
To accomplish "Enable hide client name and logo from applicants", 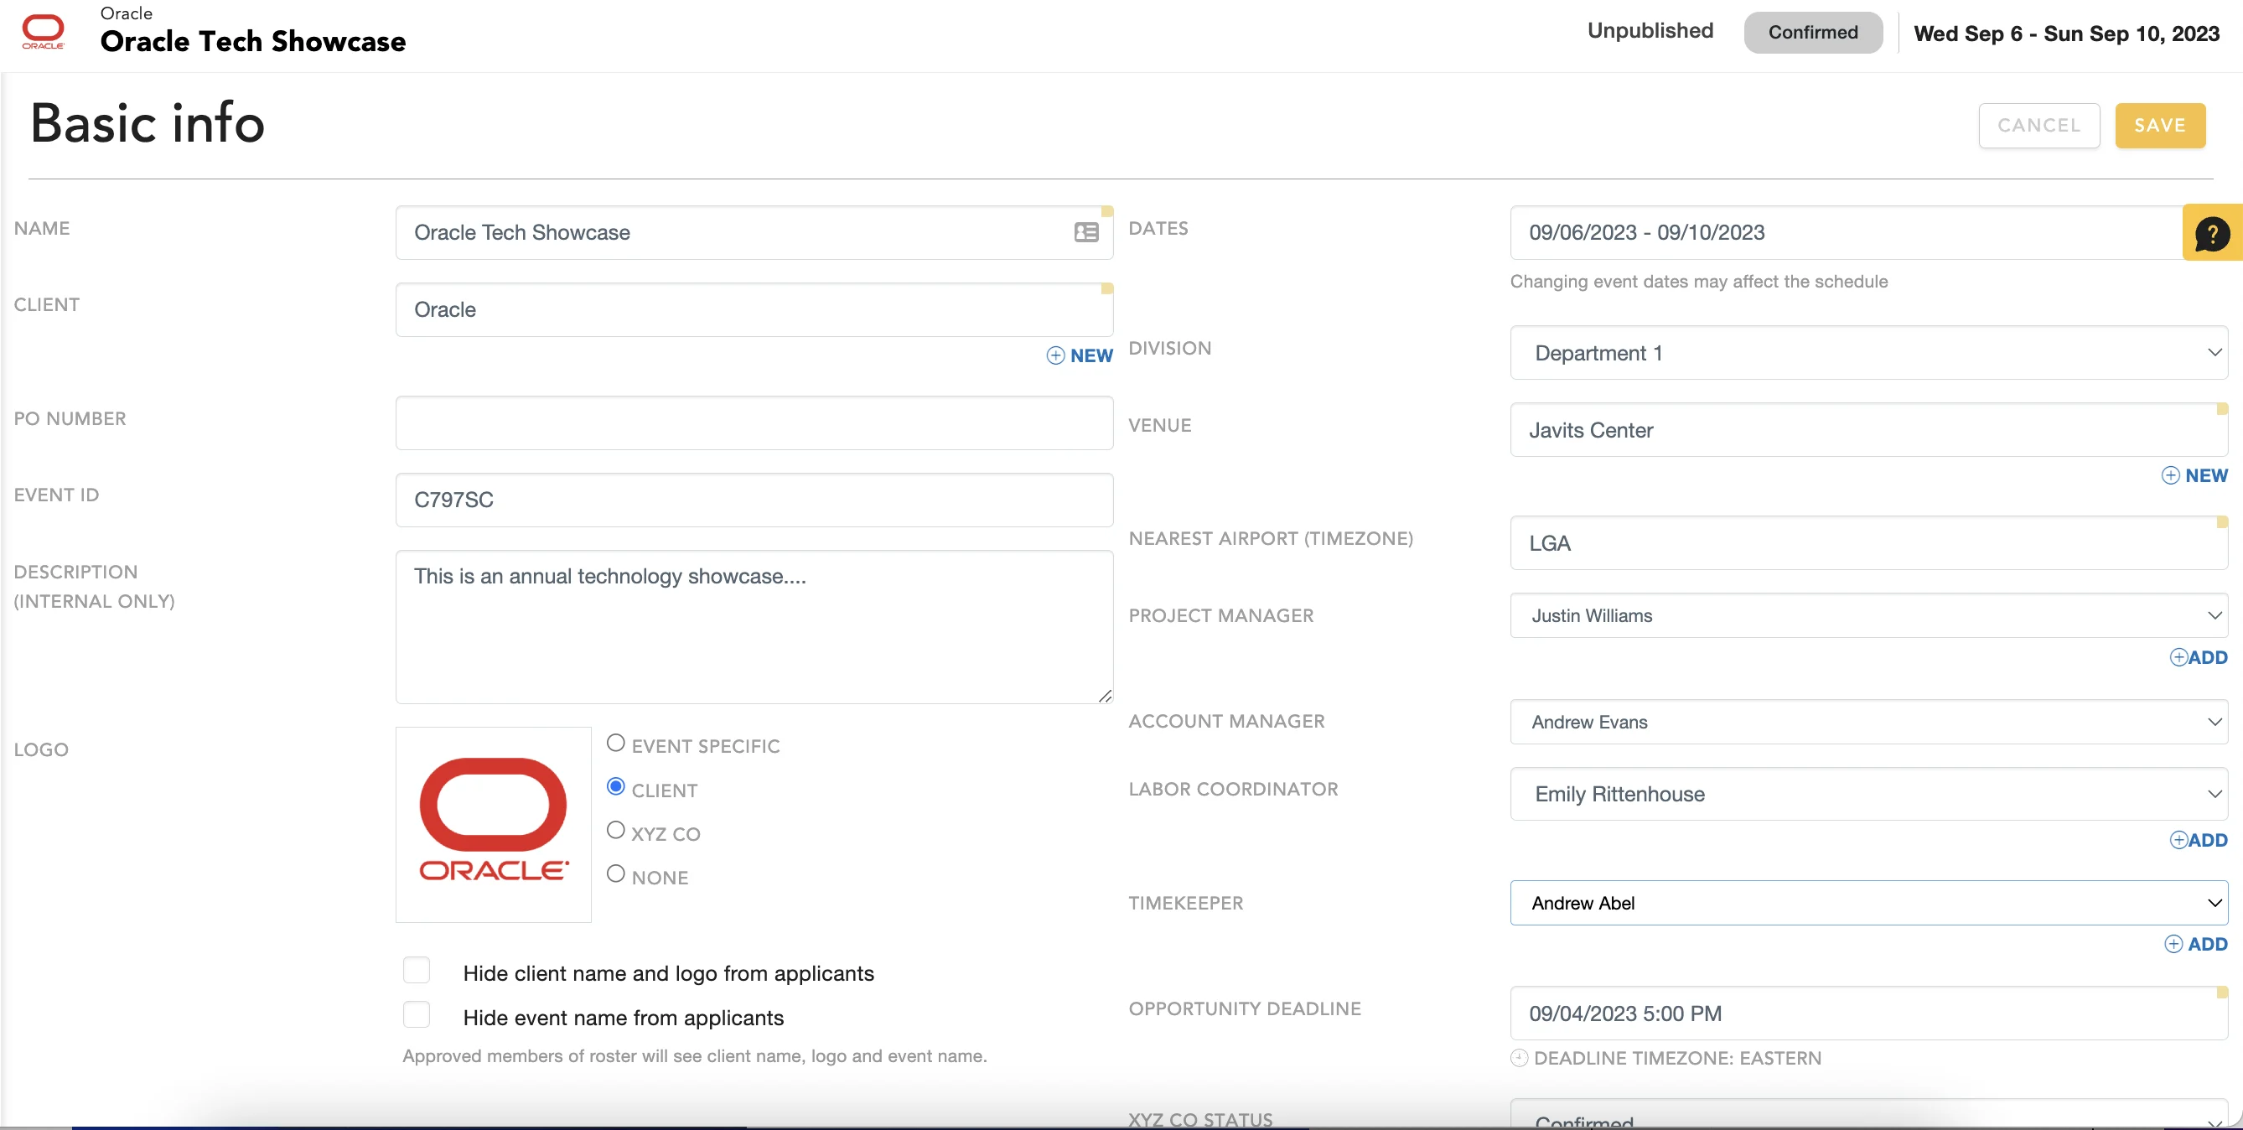I will coord(417,970).
